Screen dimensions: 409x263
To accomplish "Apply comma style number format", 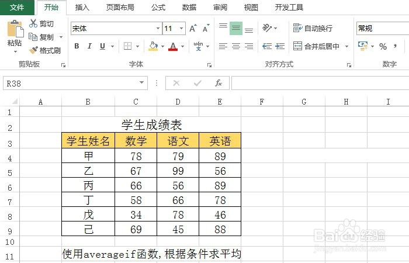I will point(396,46).
